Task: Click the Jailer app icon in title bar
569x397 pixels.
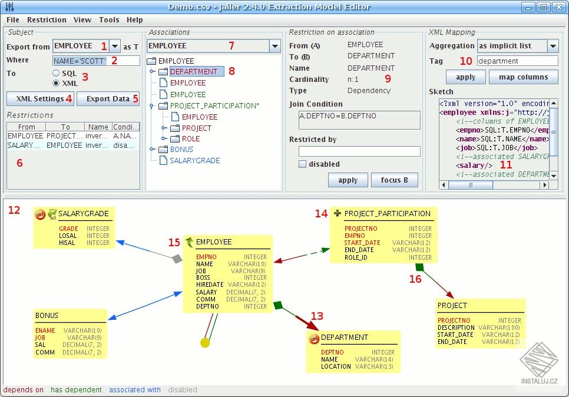Action: [10, 7]
